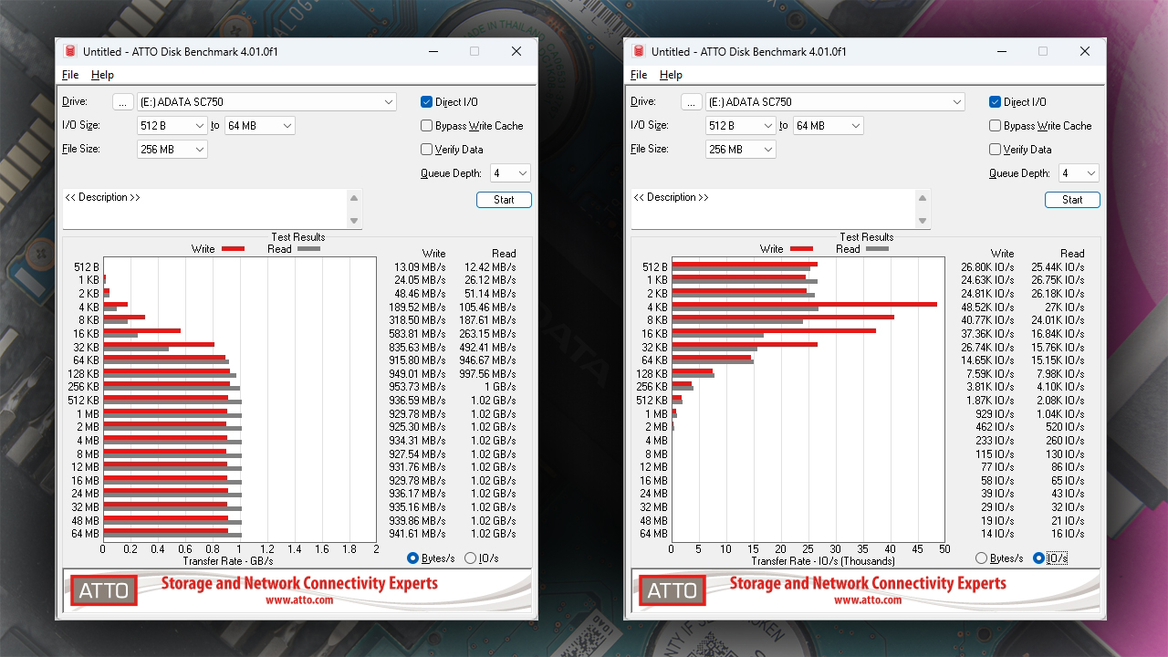1168x657 pixels.
Task: Click the Description text field in left window
Action: pos(205,209)
